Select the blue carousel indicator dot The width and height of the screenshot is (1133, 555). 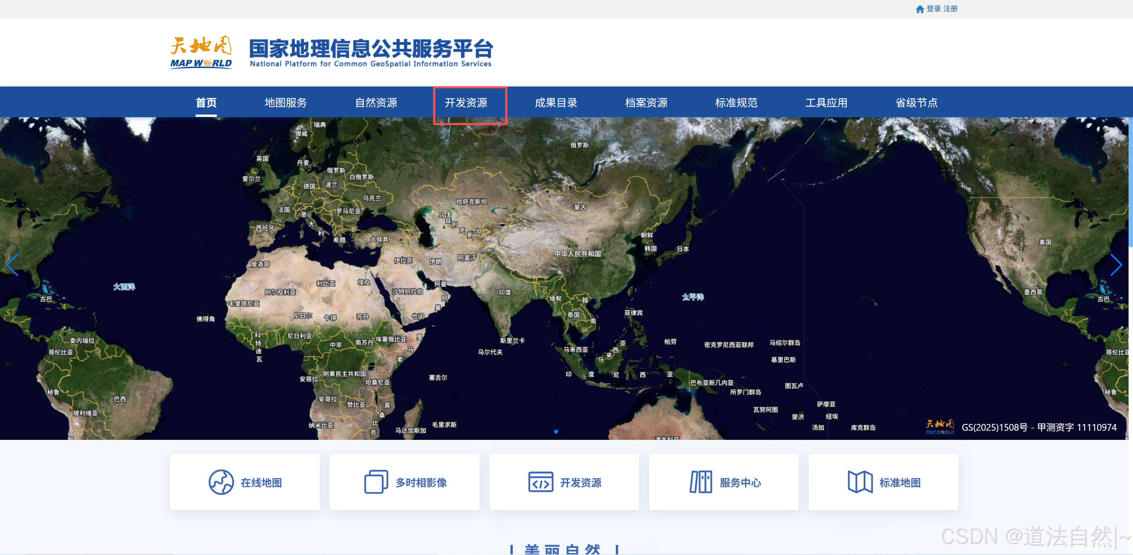click(556, 431)
